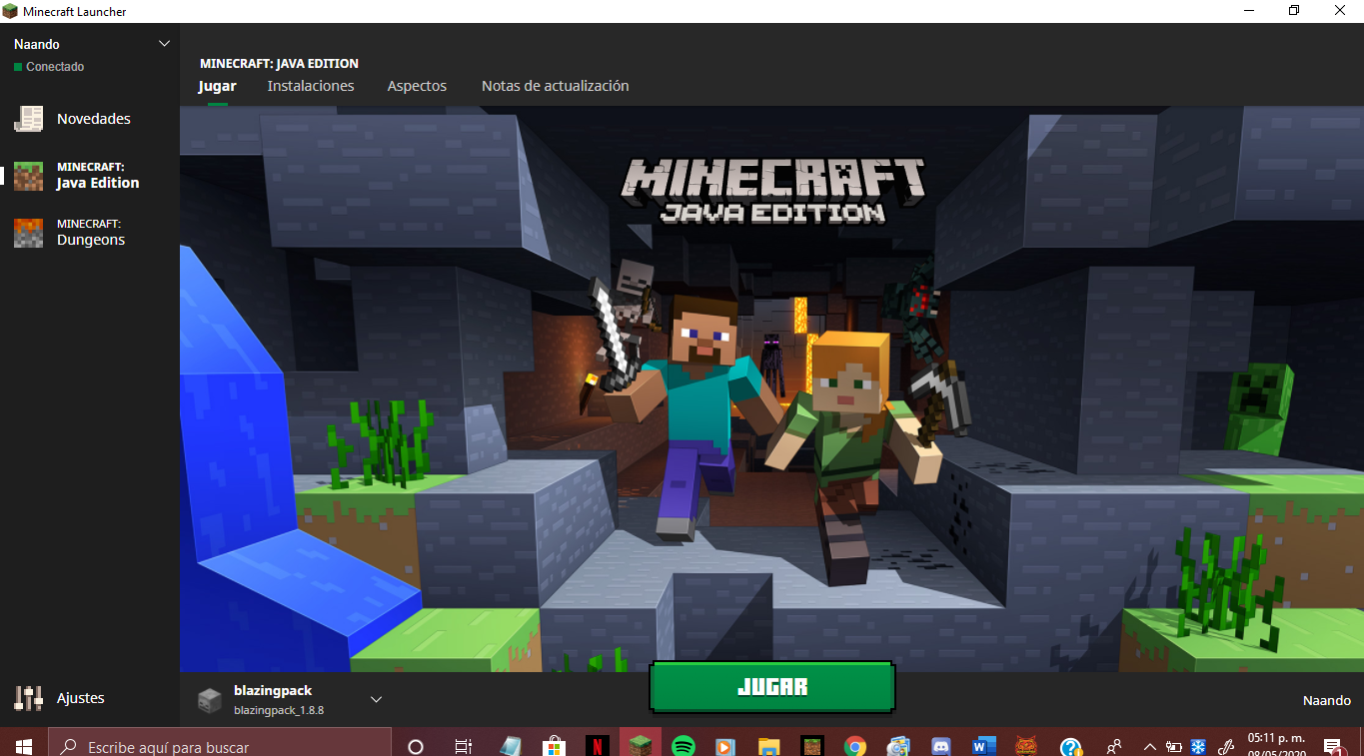The height and width of the screenshot is (756, 1364).
Task: Show hidden system tray icons
Action: pos(1149,746)
